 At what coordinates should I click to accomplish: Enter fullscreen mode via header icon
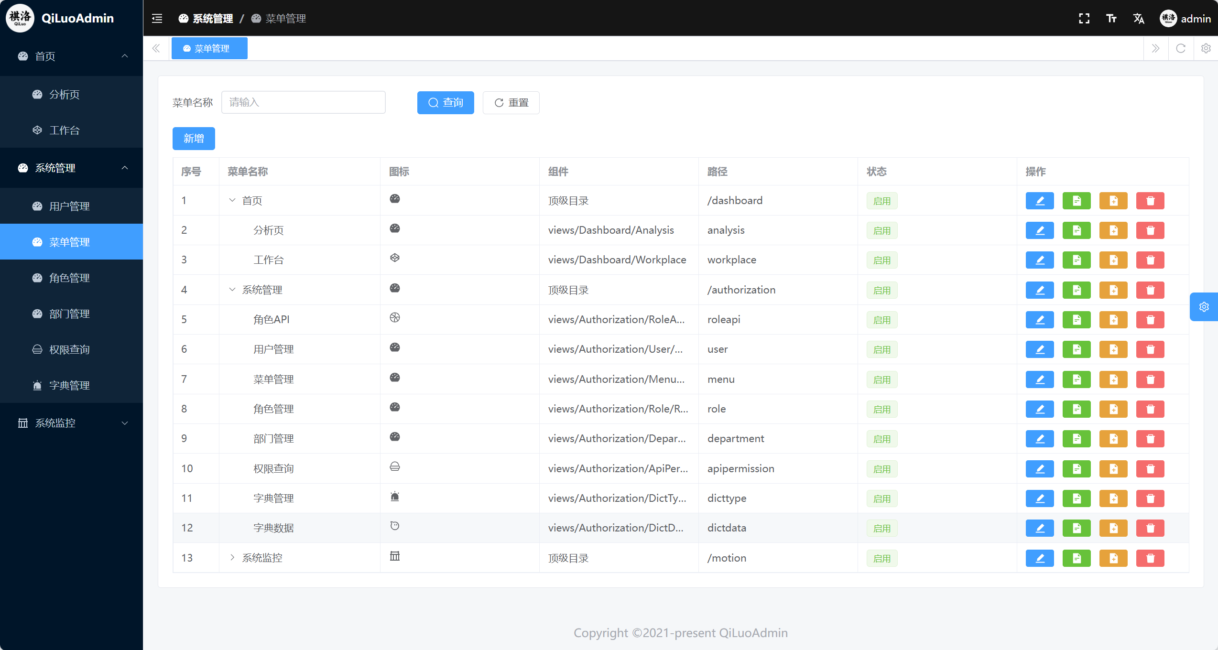pos(1084,19)
